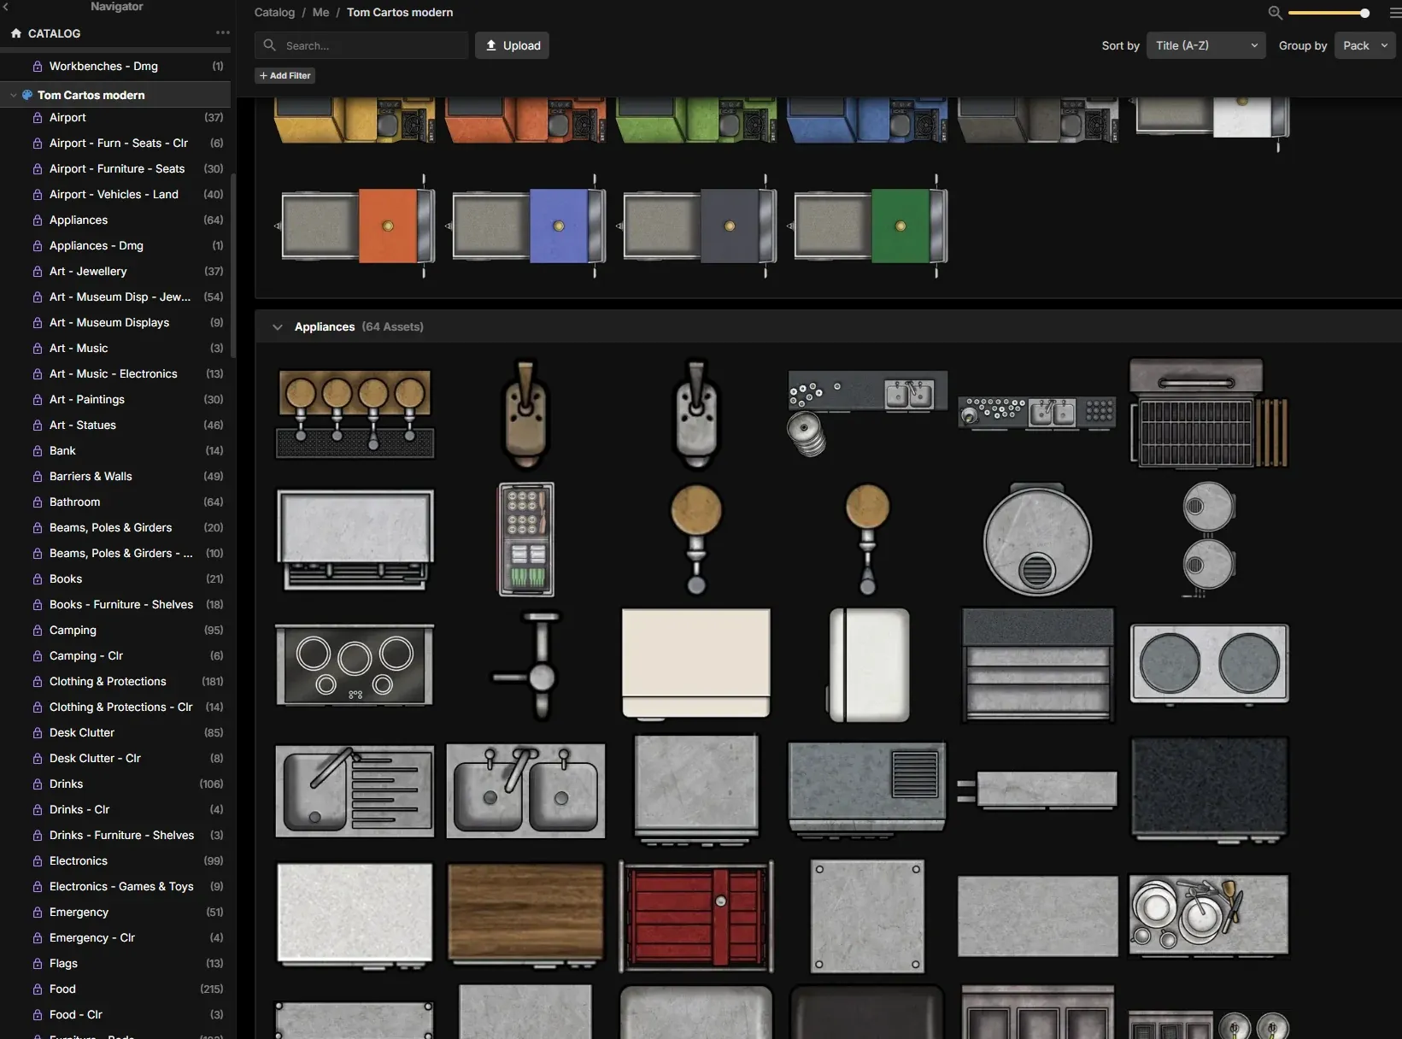This screenshot has width=1402, height=1039.
Task: Select the single sink with drainboard asset
Action: point(355,790)
